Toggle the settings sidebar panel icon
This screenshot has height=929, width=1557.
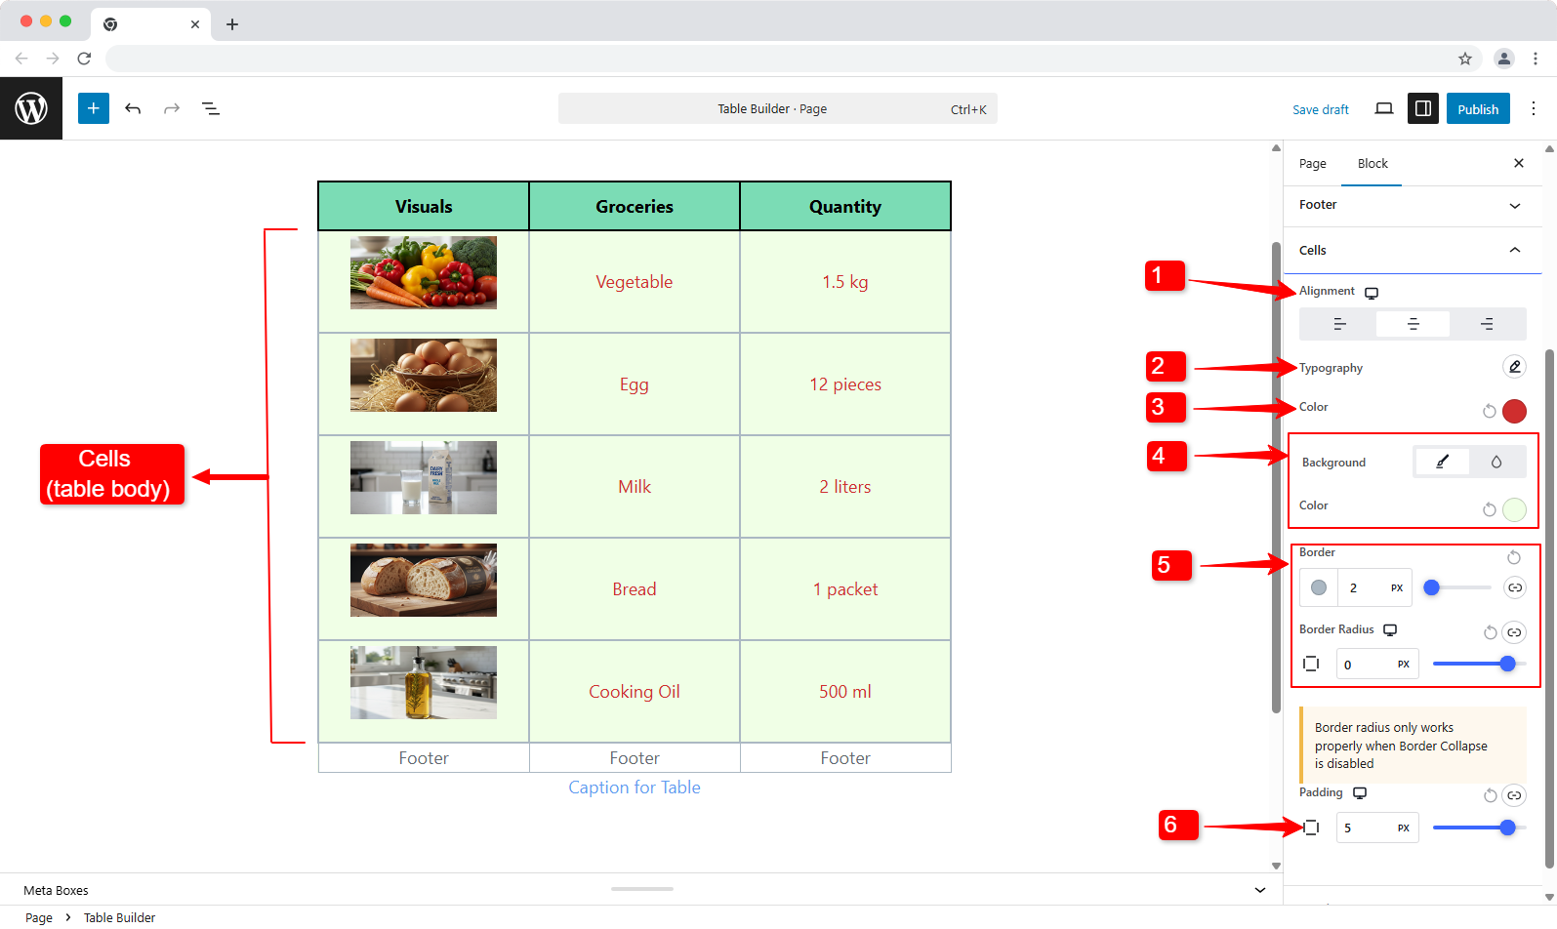1423,108
